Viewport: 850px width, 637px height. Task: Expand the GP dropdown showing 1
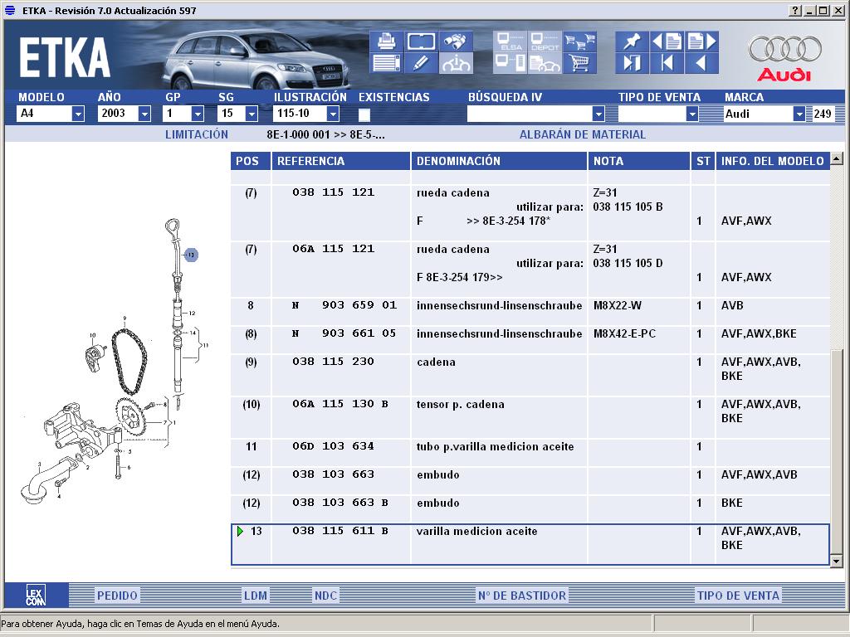(x=198, y=114)
